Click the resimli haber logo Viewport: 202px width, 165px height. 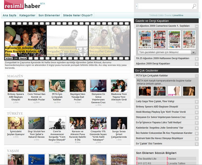(x=22, y=5)
